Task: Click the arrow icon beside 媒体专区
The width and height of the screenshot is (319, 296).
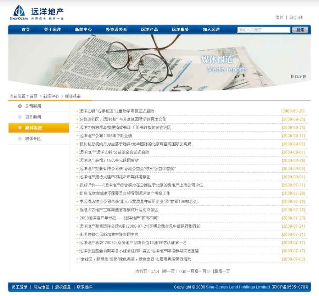Action: point(20,139)
